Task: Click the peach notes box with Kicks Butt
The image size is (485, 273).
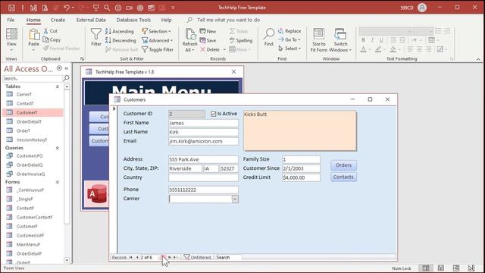Action: click(300, 130)
